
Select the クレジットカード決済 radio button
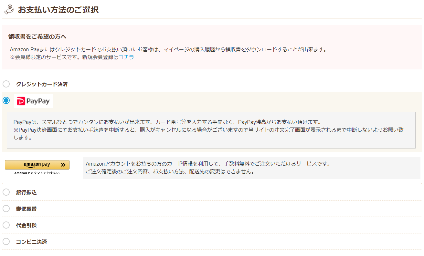pyautogui.click(x=6, y=84)
